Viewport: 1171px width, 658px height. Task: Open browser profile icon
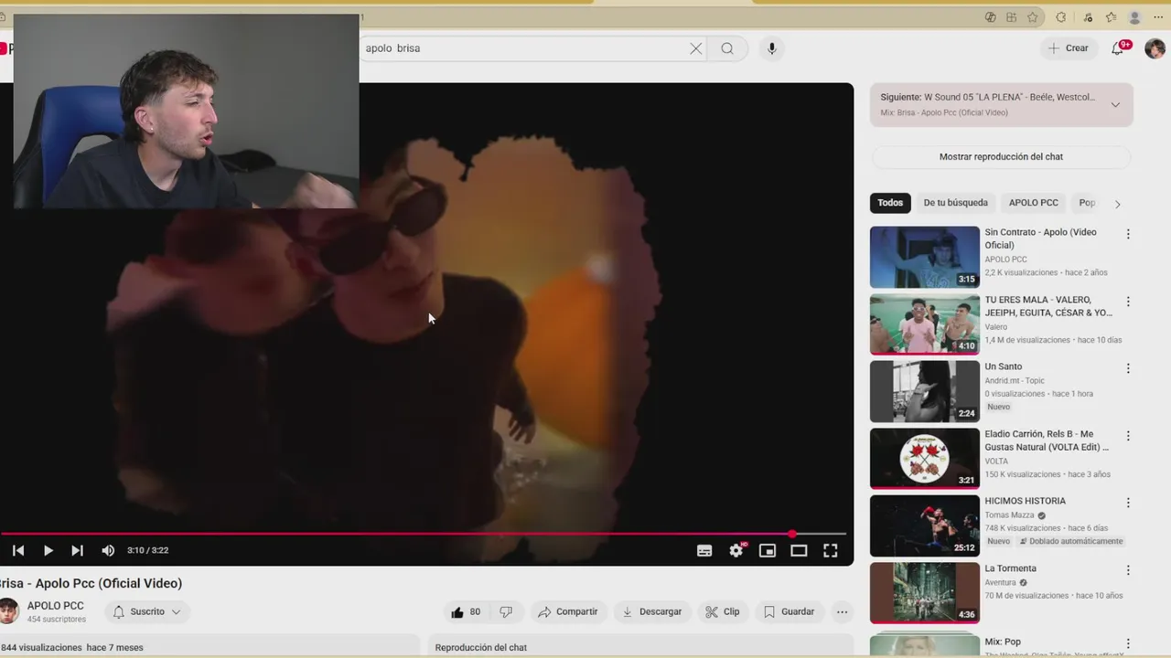(1135, 16)
